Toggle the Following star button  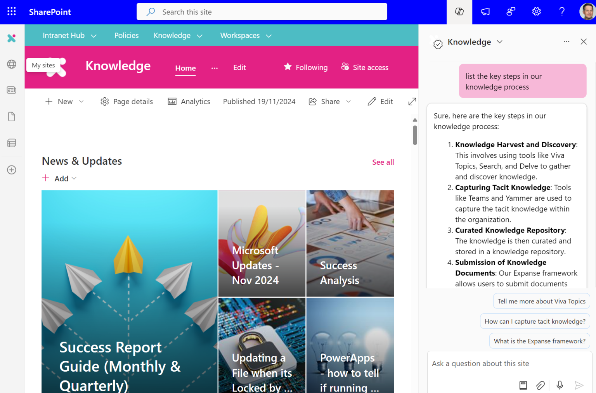click(306, 67)
